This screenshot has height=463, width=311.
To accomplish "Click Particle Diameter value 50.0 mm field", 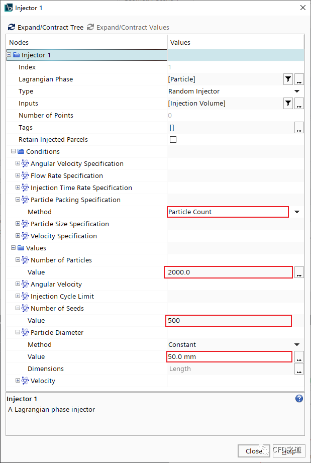I will (230, 357).
